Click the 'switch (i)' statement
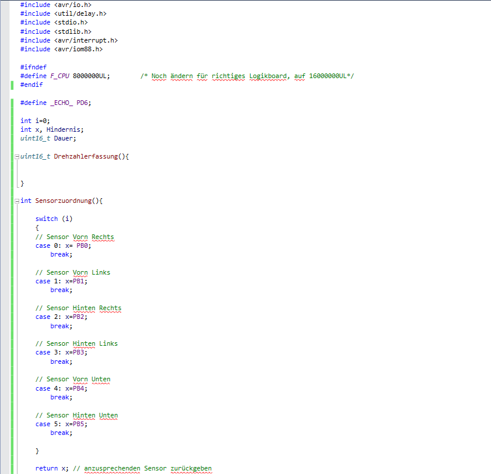 (x=54, y=219)
